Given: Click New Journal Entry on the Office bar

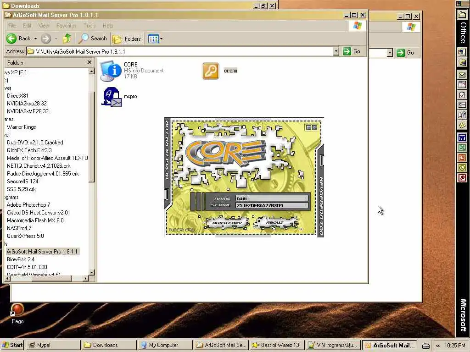Looking at the screenshot, I should click(462, 115).
